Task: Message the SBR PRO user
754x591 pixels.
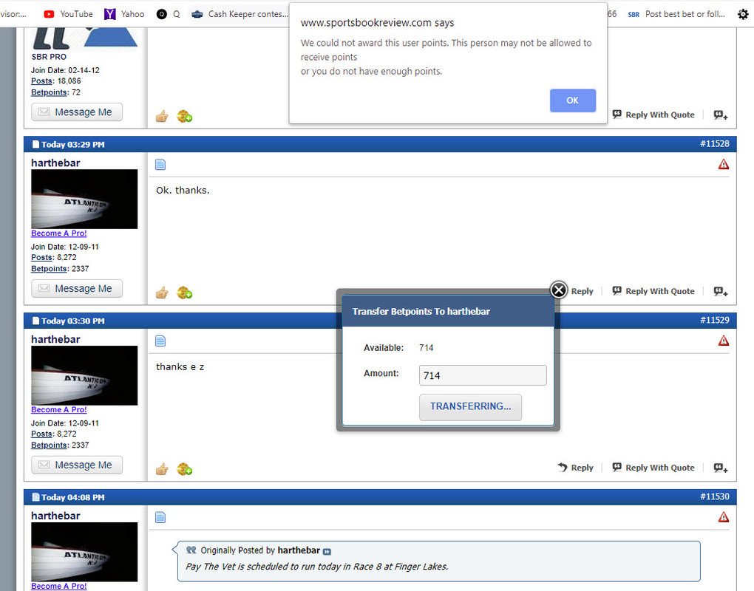Action: 77,112
